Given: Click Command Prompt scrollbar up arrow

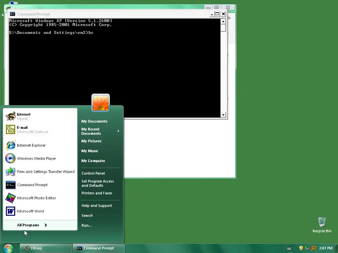Looking at the screenshot, I should tap(223, 21).
